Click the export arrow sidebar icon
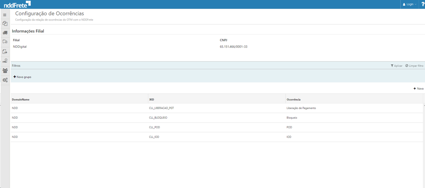Image resolution: width=425 pixels, height=188 pixels. click(5, 51)
